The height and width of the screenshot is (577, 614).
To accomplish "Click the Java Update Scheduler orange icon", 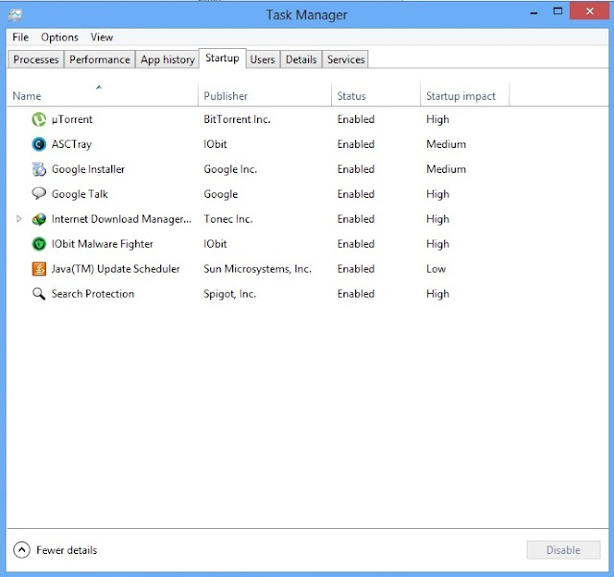I will click(38, 269).
